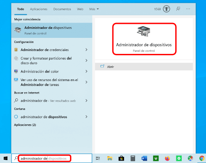Launch Microsoft Store from the taskbar

click(121, 158)
